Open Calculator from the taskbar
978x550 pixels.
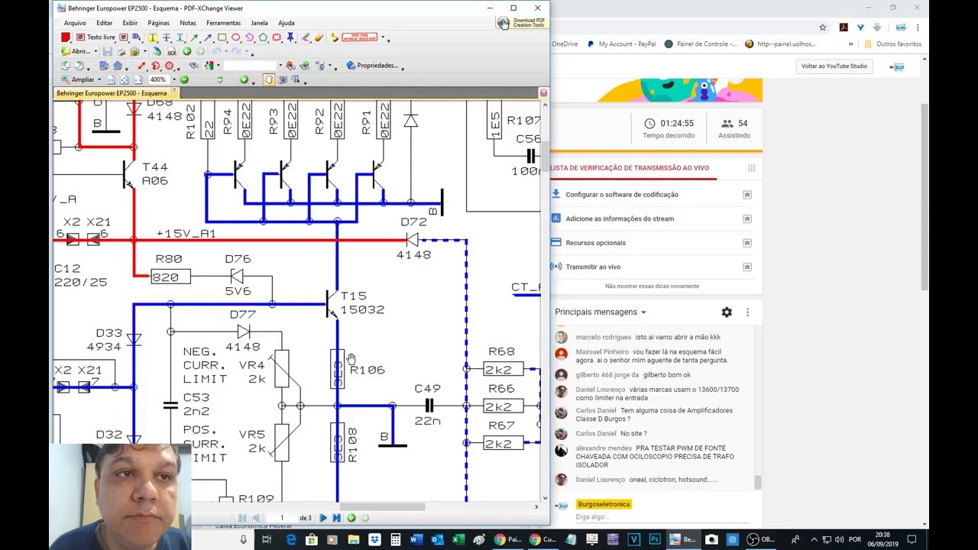click(x=395, y=540)
